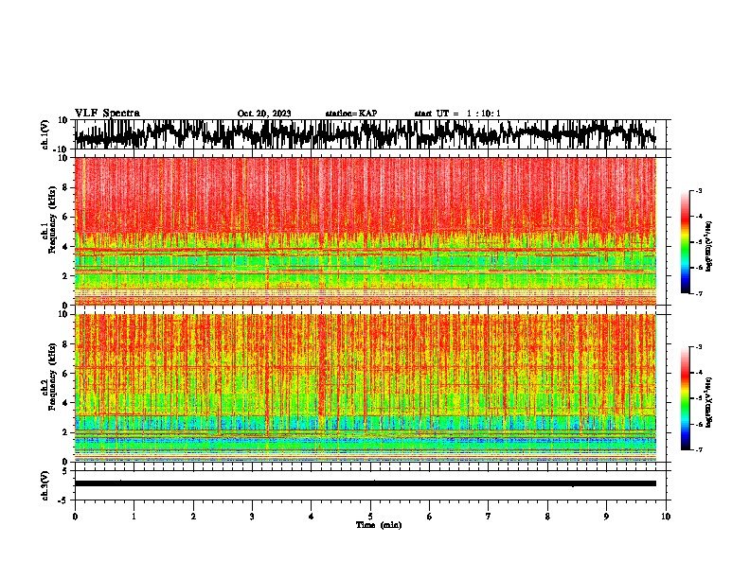
Task: Select the "Oct. 20, 2023" date text
Action: point(264,114)
